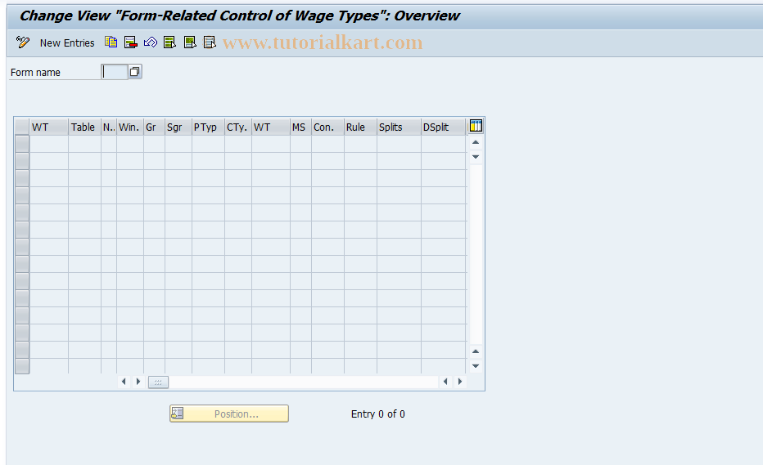Click N.. column header
This screenshot has height=465, width=763.
109,127
